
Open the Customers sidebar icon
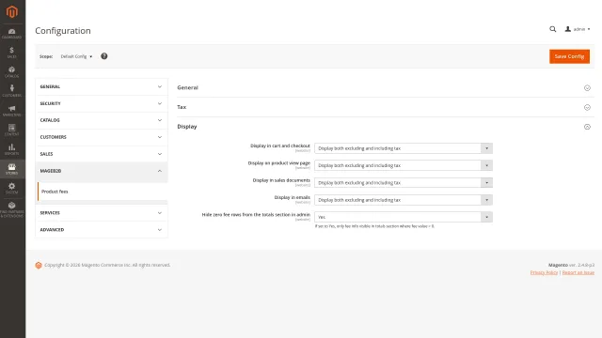point(12,91)
